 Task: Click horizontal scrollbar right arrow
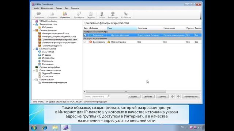(200, 91)
